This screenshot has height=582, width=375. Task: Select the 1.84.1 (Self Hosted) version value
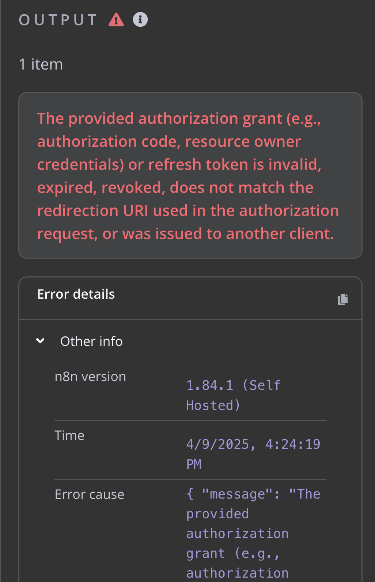[233, 395]
